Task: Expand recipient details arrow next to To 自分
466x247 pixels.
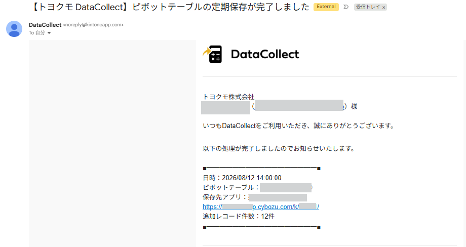Action: pos(49,33)
